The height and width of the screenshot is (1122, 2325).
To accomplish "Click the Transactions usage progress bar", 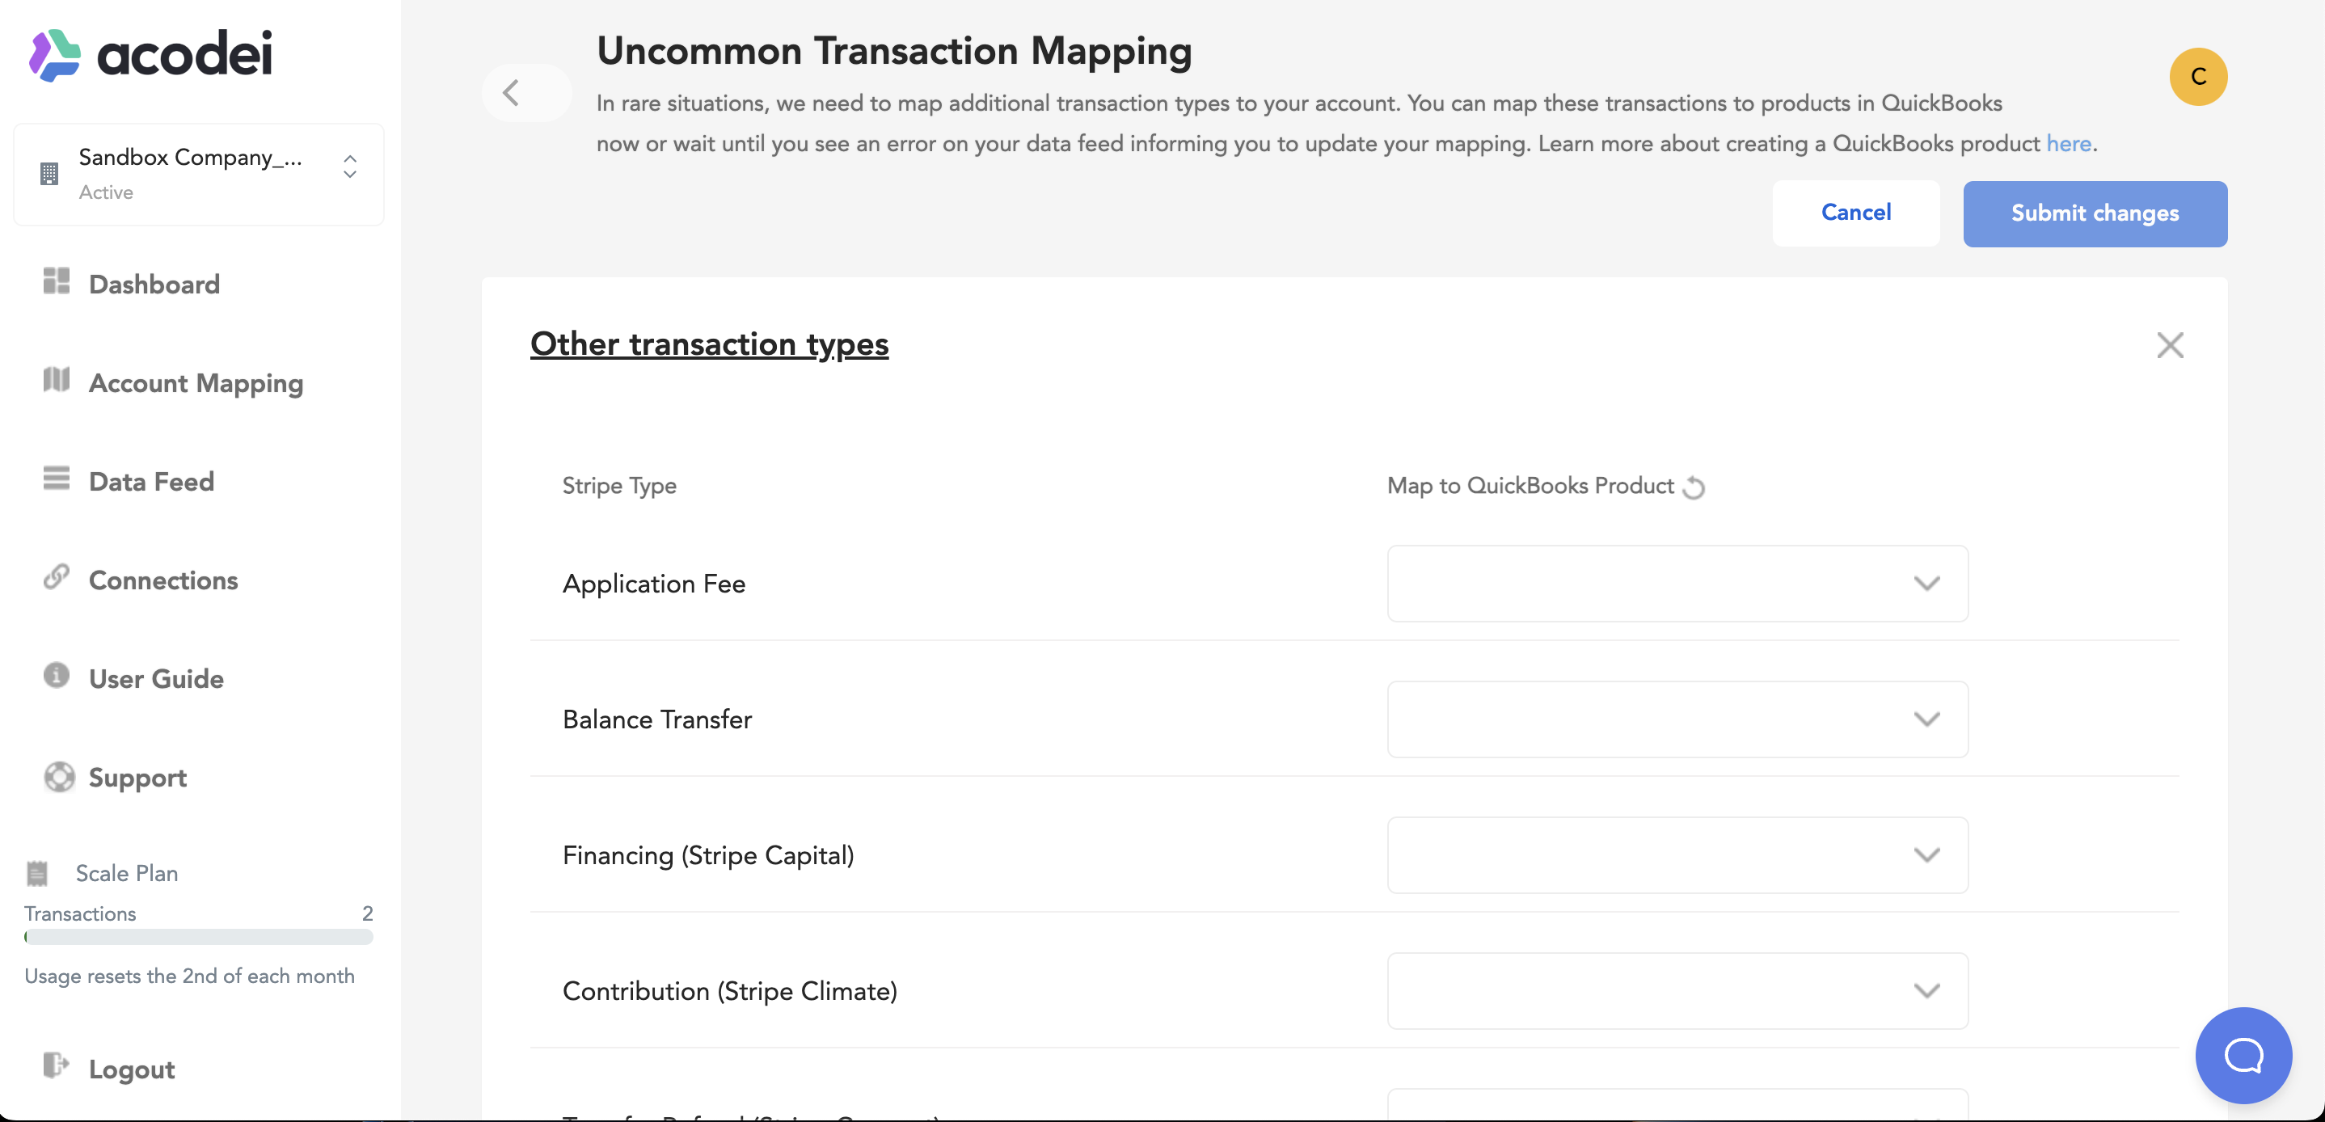I will [x=199, y=937].
